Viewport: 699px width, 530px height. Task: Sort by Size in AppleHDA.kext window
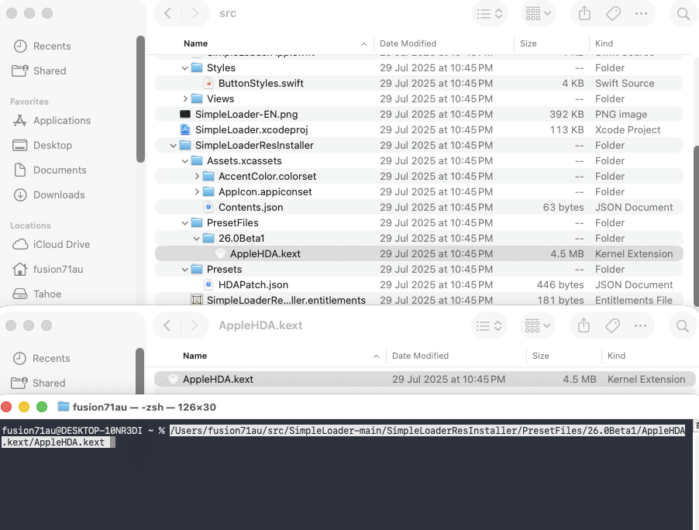[541, 356]
